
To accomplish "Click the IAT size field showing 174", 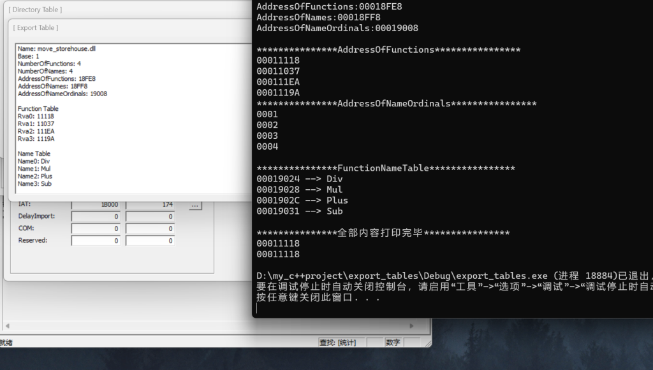I will [150, 205].
